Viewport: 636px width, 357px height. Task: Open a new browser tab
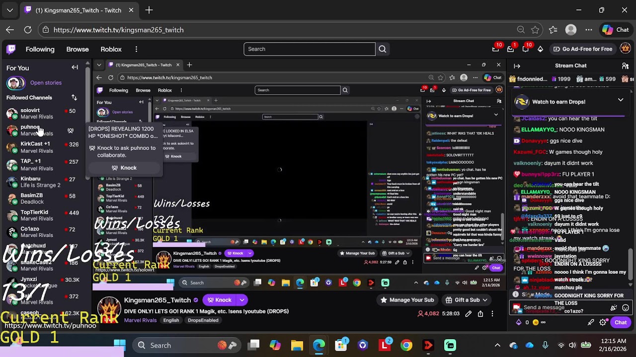coord(149,10)
